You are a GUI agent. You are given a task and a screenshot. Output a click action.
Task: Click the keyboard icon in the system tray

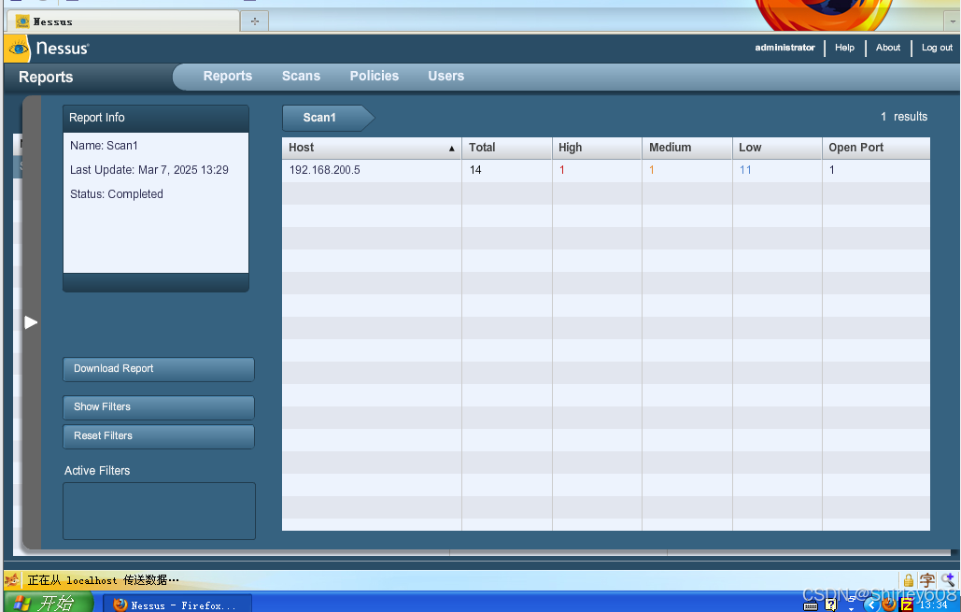coord(811,605)
